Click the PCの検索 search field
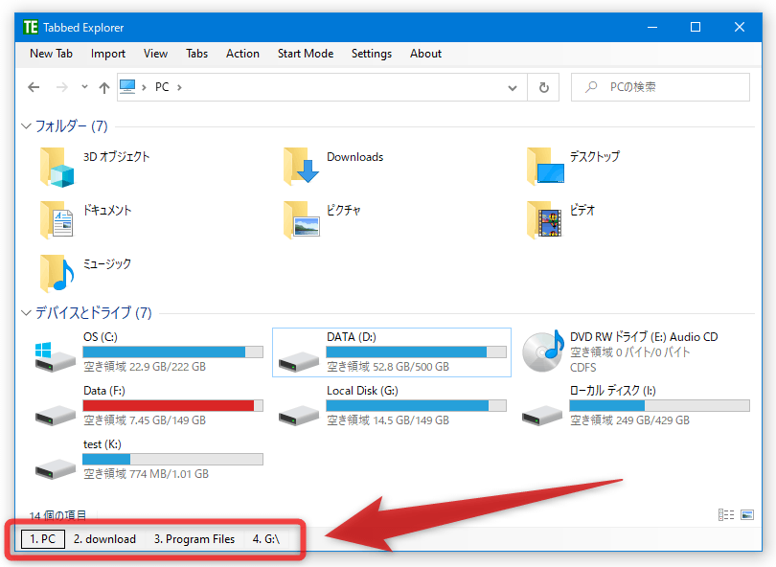The image size is (776, 567). point(660,87)
